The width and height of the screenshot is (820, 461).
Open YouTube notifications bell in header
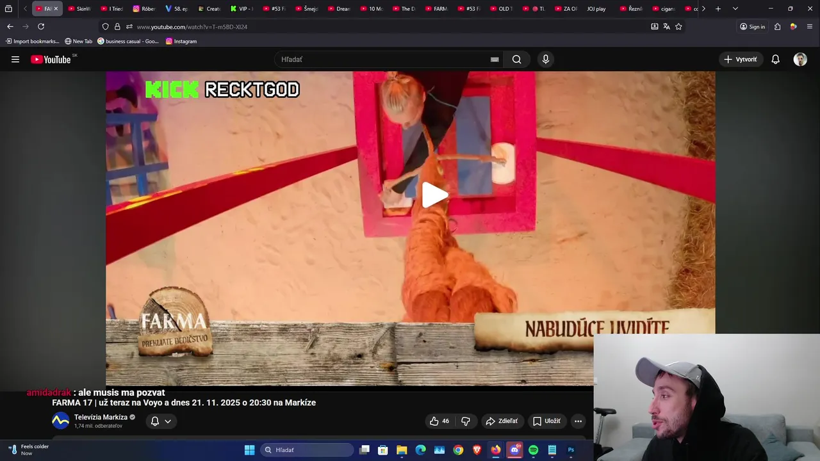click(x=775, y=60)
